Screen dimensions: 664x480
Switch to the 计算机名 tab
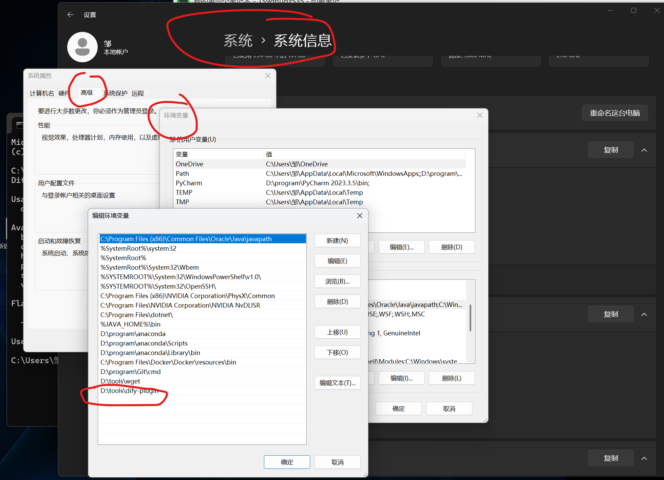[x=42, y=93]
